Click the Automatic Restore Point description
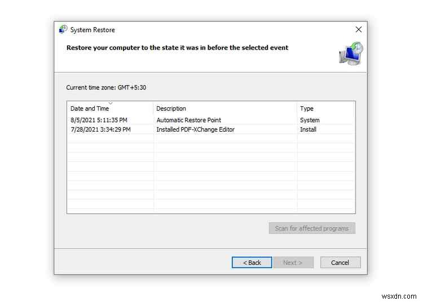This screenshot has width=423, height=302. [188, 120]
